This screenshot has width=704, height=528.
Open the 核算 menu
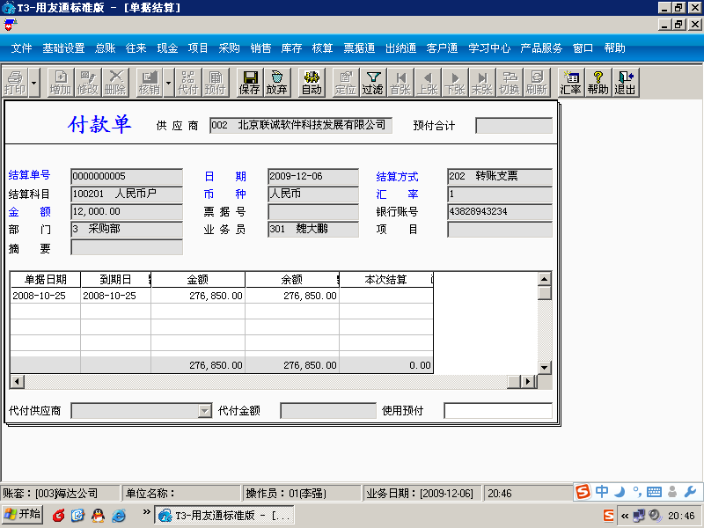[x=322, y=48]
